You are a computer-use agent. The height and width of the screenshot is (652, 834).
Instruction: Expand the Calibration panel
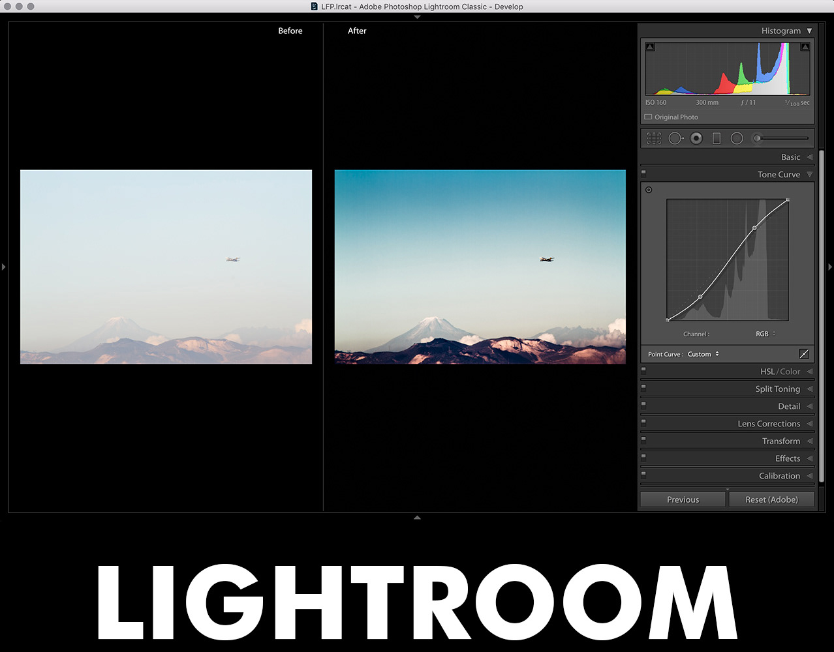tap(809, 476)
